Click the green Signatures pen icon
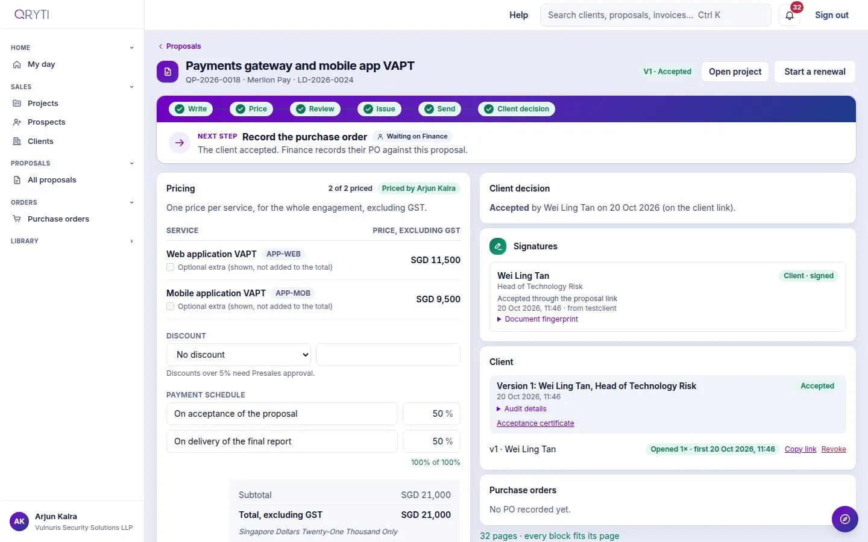This screenshot has width=868, height=542. coord(498,246)
